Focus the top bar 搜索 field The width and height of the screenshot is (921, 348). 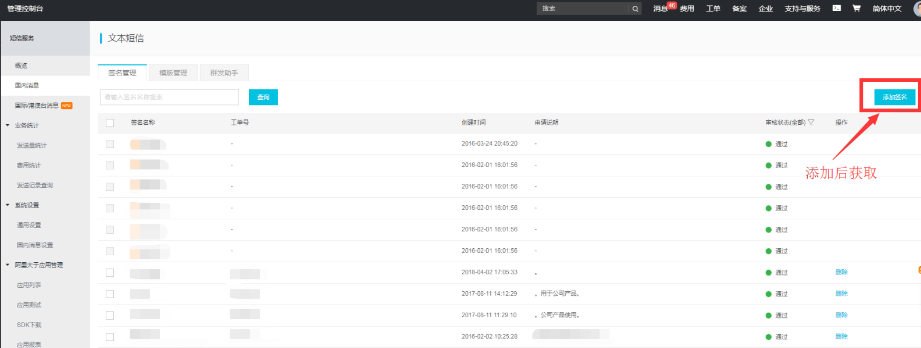[583, 9]
